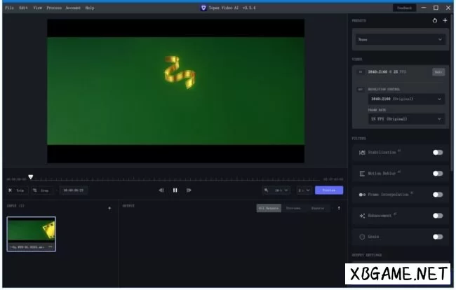Open the Process menu
The height and width of the screenshot is (290, 456).
tap(54, 8)
